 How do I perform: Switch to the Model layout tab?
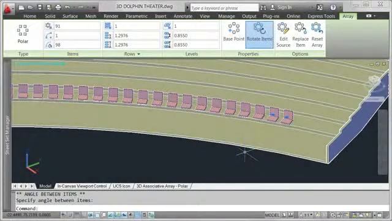(x=45, y=186)
